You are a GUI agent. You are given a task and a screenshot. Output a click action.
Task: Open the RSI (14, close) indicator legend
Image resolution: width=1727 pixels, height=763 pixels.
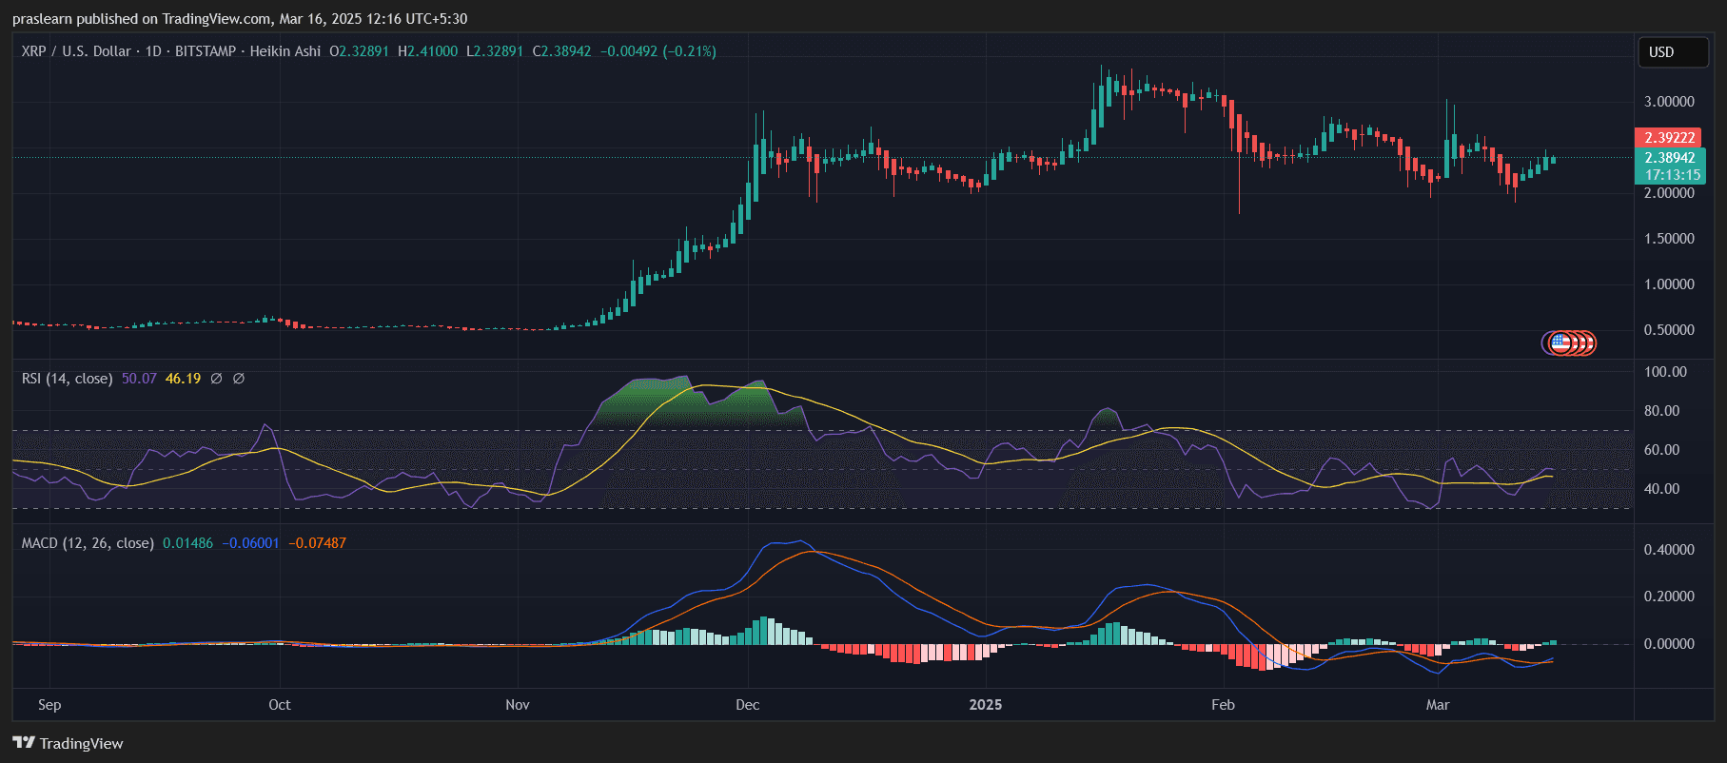click(x=67, y=379)
